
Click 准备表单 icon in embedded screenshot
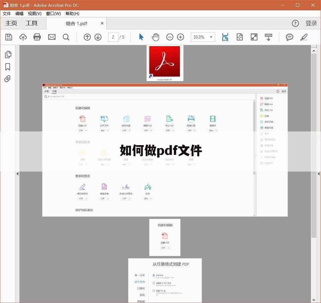tap(104, 187)
